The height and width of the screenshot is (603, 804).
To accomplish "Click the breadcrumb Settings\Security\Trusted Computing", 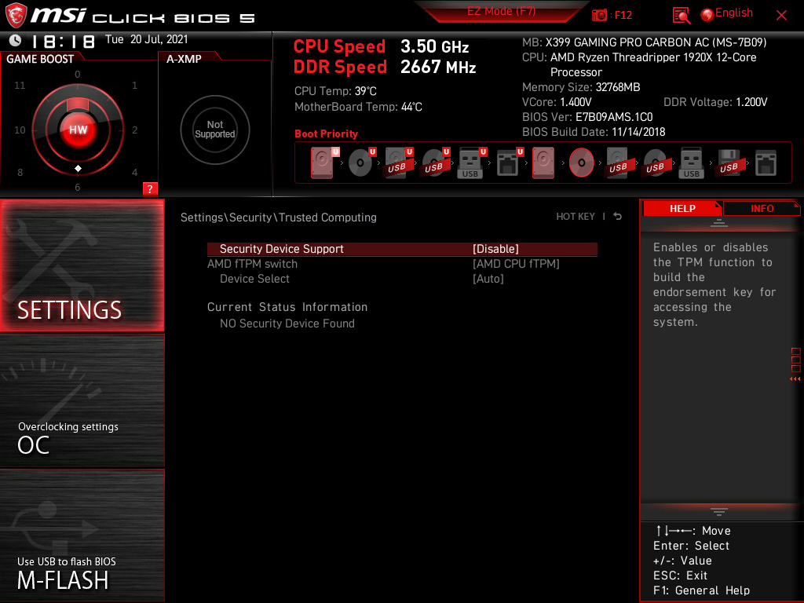I will point(279,217).
